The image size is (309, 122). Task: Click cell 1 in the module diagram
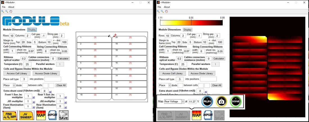pos(94,39)
